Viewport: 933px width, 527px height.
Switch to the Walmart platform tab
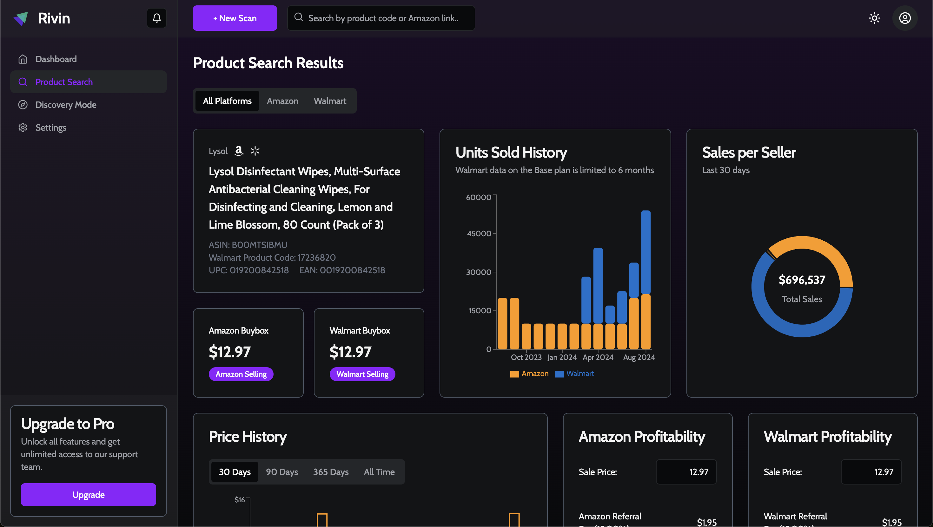tap(330, 101)
